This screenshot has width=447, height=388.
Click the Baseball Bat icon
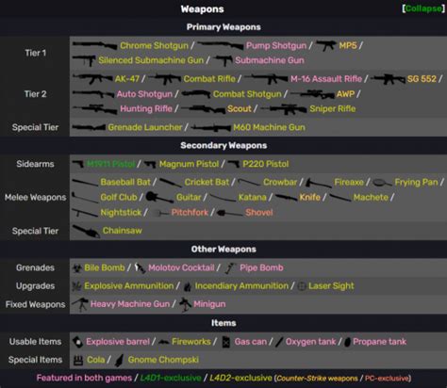tap(85, 183)
